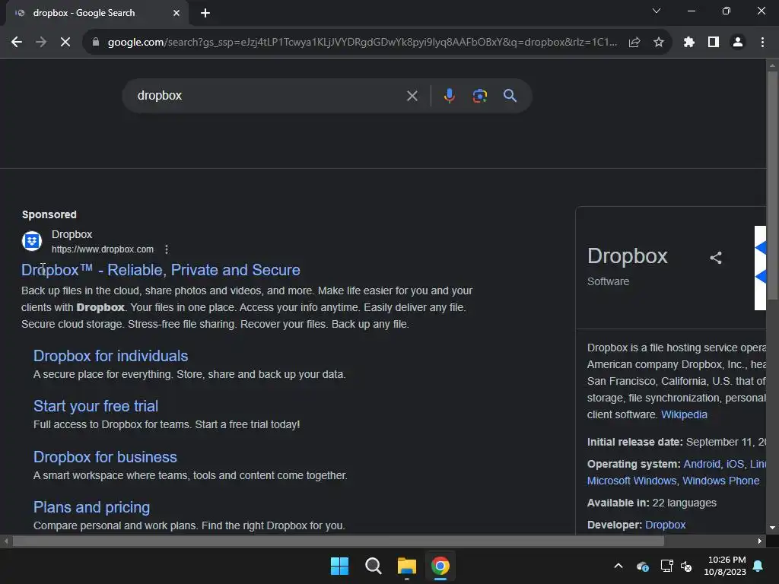Viewport: 779px width, 584px height.
Task: Start a voice search with microphone
Action: pos(449,96)
